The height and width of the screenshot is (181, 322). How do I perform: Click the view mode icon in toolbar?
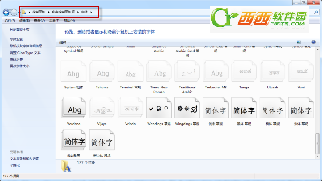point(299,42)
